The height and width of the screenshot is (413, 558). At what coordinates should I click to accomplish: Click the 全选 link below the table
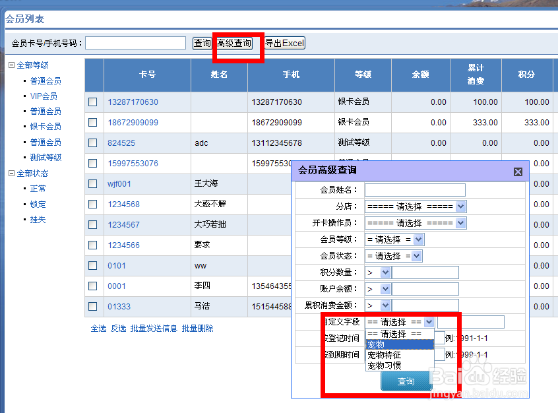pyautogui.click(x=99, y=327)
